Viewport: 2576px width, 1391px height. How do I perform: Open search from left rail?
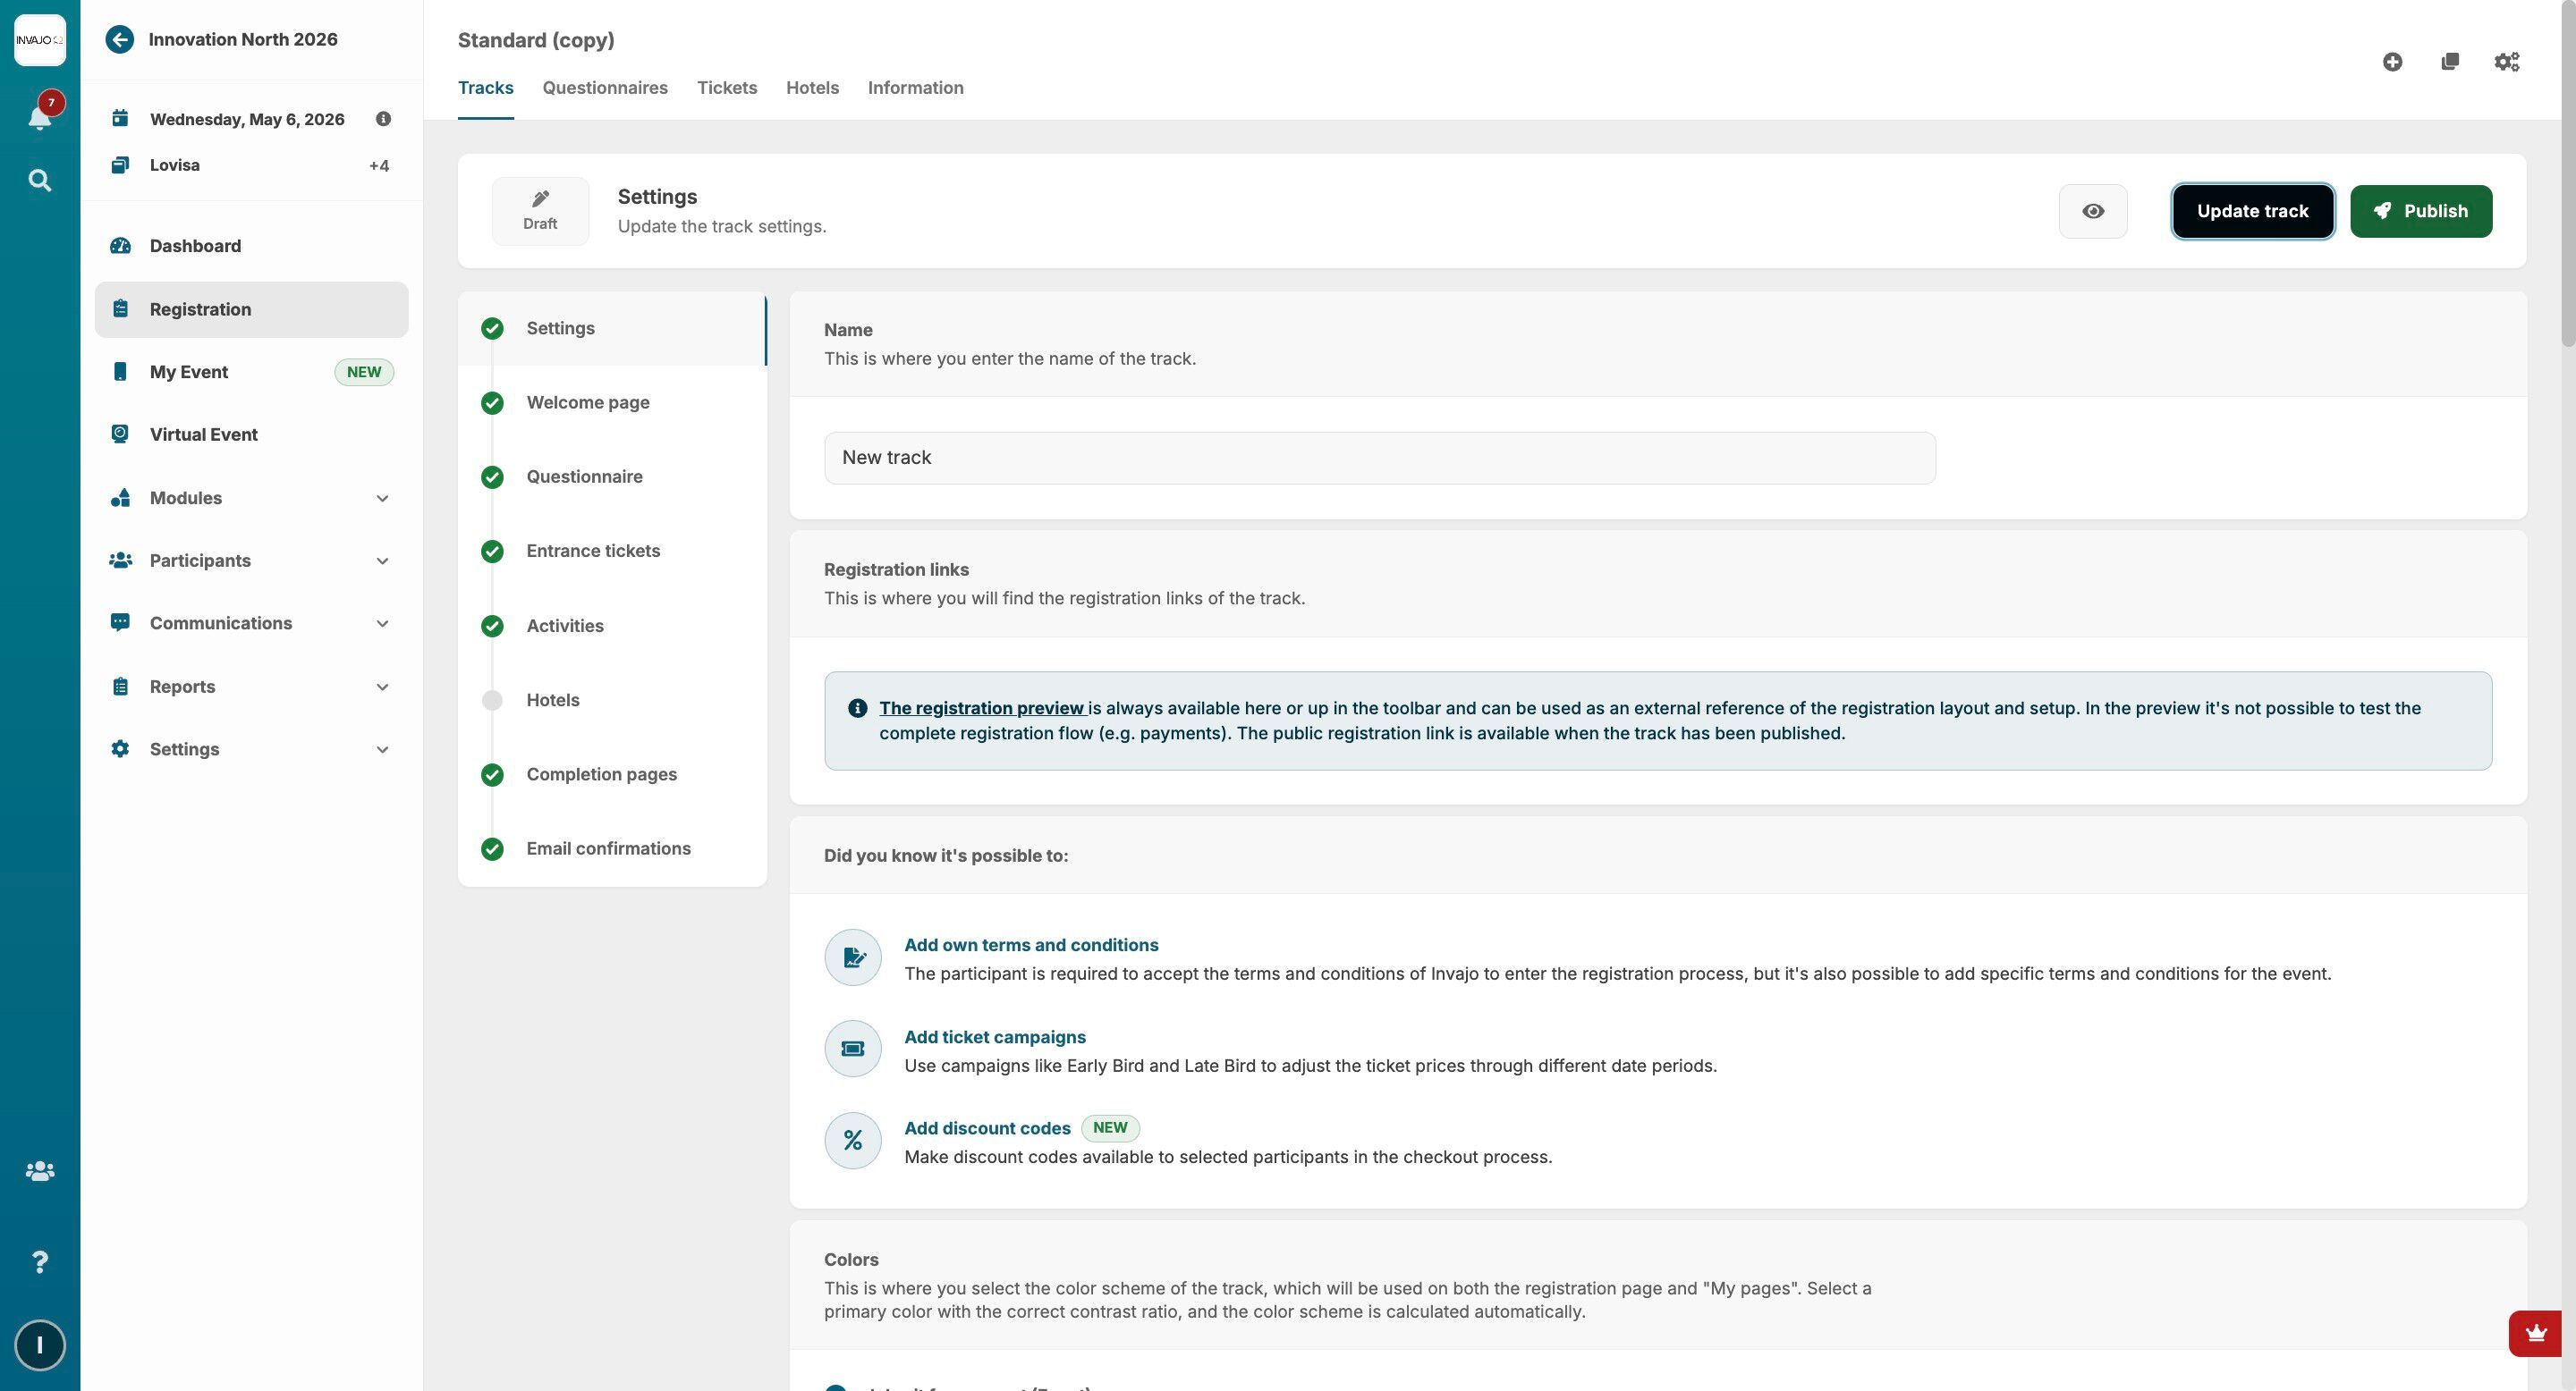39,181
